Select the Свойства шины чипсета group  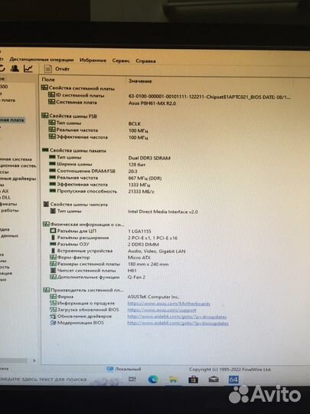(75, 205)
